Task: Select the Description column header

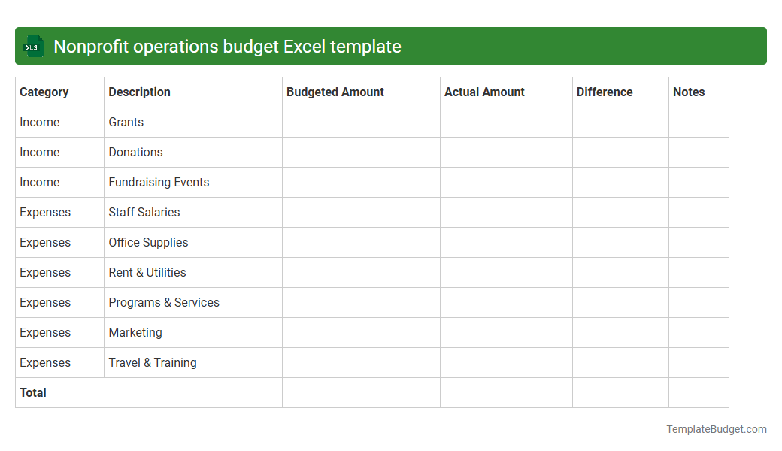Action: [139, 92]
